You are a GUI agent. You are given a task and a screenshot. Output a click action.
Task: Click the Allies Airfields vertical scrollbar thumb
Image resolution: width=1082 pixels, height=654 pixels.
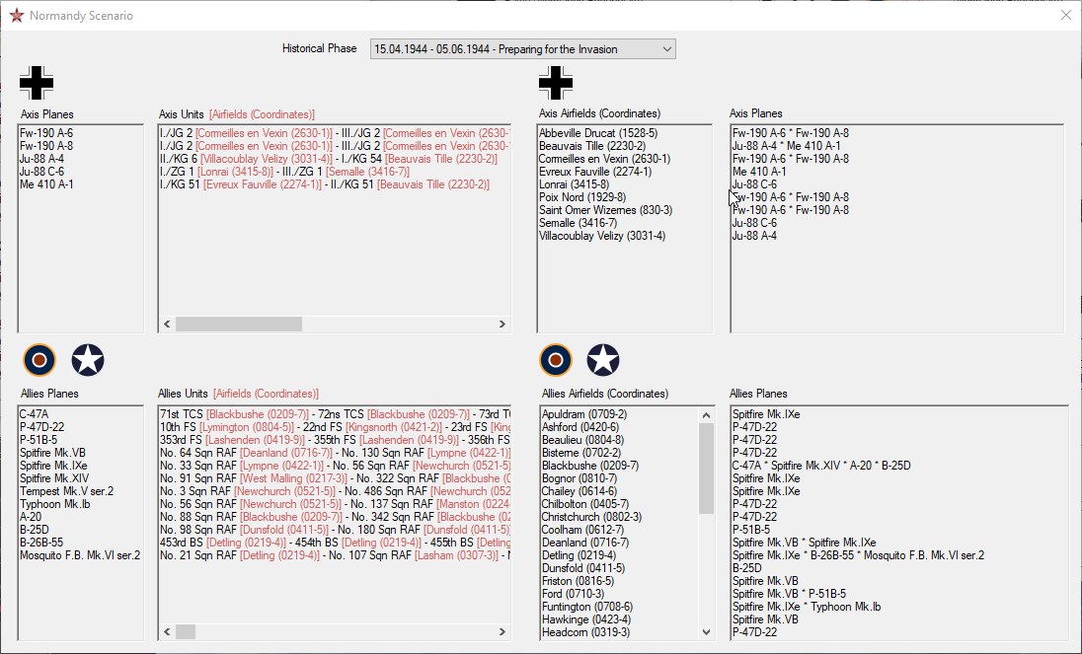(706, 469)
